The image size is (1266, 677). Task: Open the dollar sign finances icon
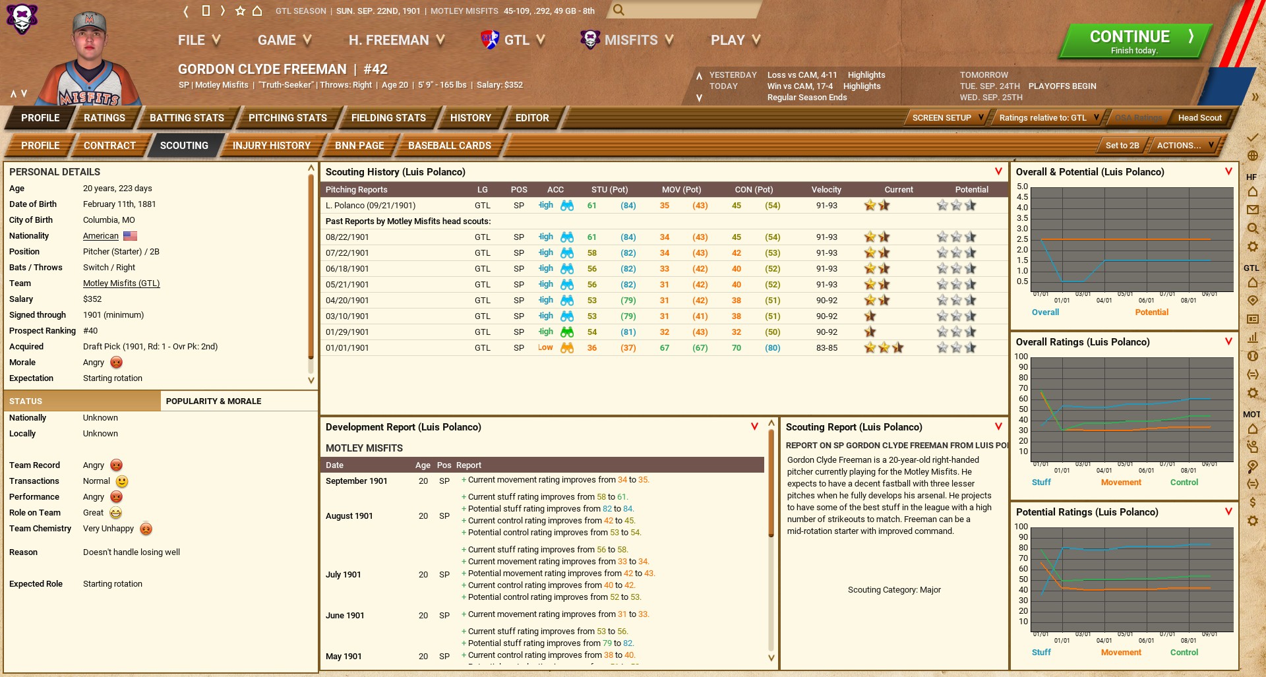(x=1252, y=502)
